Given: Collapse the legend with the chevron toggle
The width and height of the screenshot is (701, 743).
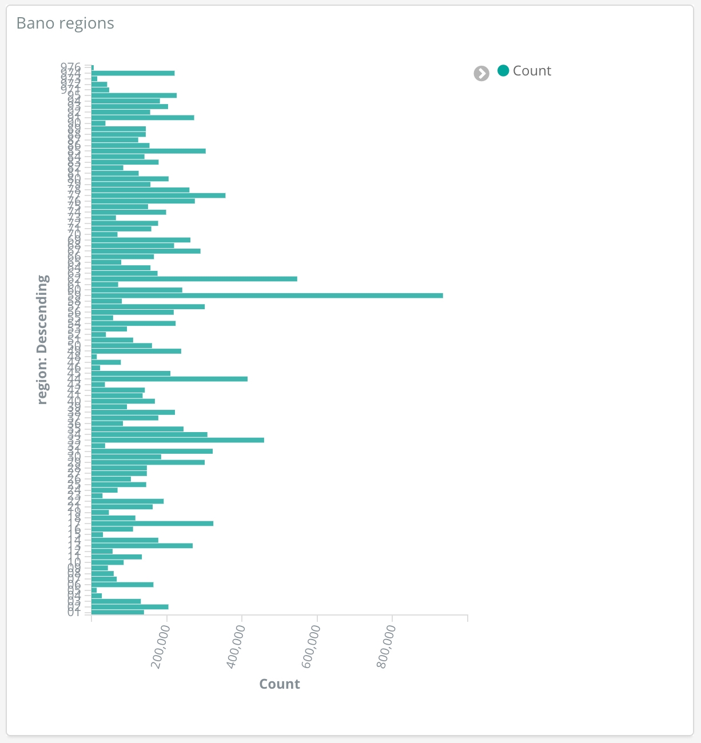Looking at the screenshot, I should click(481, 73).
